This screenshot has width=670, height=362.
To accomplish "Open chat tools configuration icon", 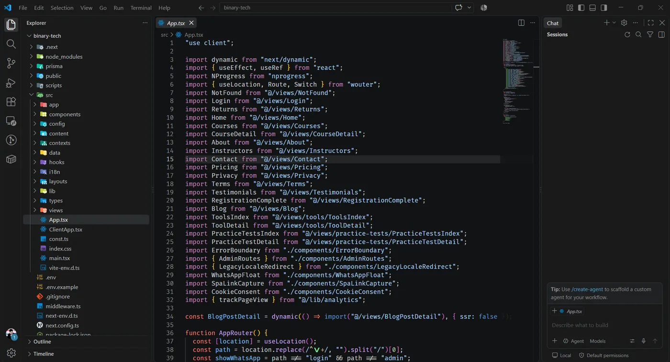I will click(x=632, y=341).
